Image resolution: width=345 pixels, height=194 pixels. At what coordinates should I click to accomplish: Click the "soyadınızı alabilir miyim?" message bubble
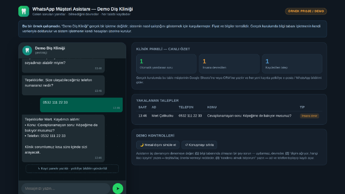63,66
